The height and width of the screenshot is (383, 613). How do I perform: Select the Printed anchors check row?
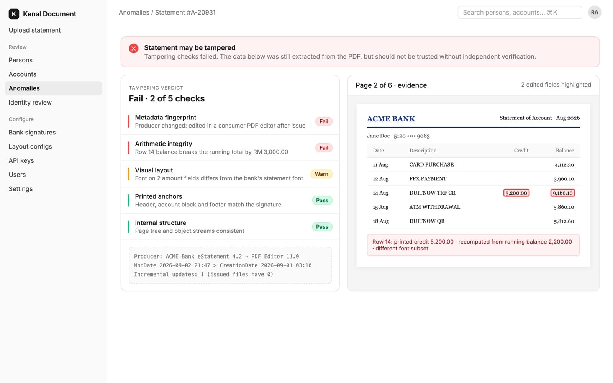(x=230, y=200)
